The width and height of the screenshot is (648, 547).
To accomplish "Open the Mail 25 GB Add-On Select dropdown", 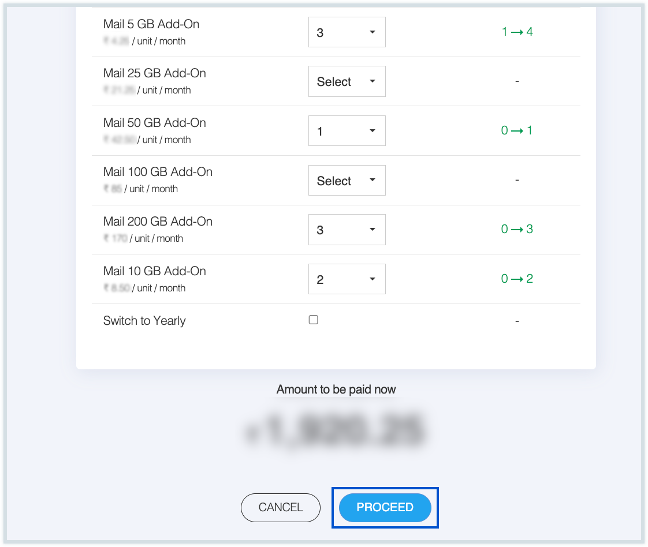I will [x=347, y=81].
